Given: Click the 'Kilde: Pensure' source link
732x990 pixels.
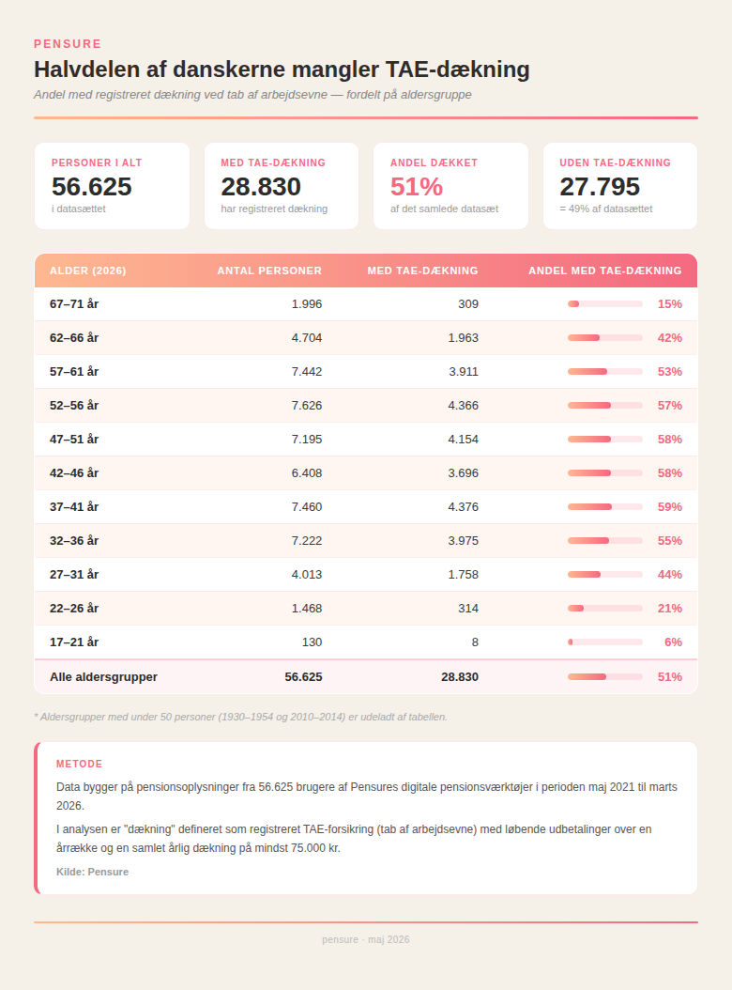Looking at the screenshot, I should [x=92, y=872].
